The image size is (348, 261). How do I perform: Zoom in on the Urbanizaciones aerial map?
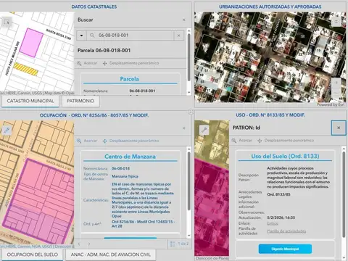[336, 83]
